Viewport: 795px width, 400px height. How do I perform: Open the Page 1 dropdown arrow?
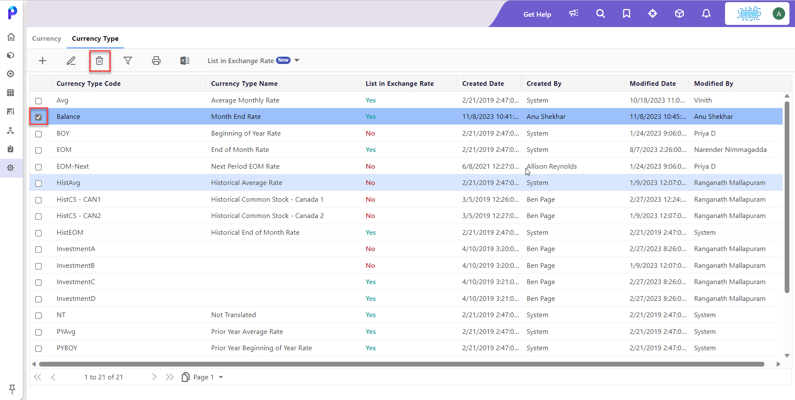pyautogui.click(x=221, y=377)
